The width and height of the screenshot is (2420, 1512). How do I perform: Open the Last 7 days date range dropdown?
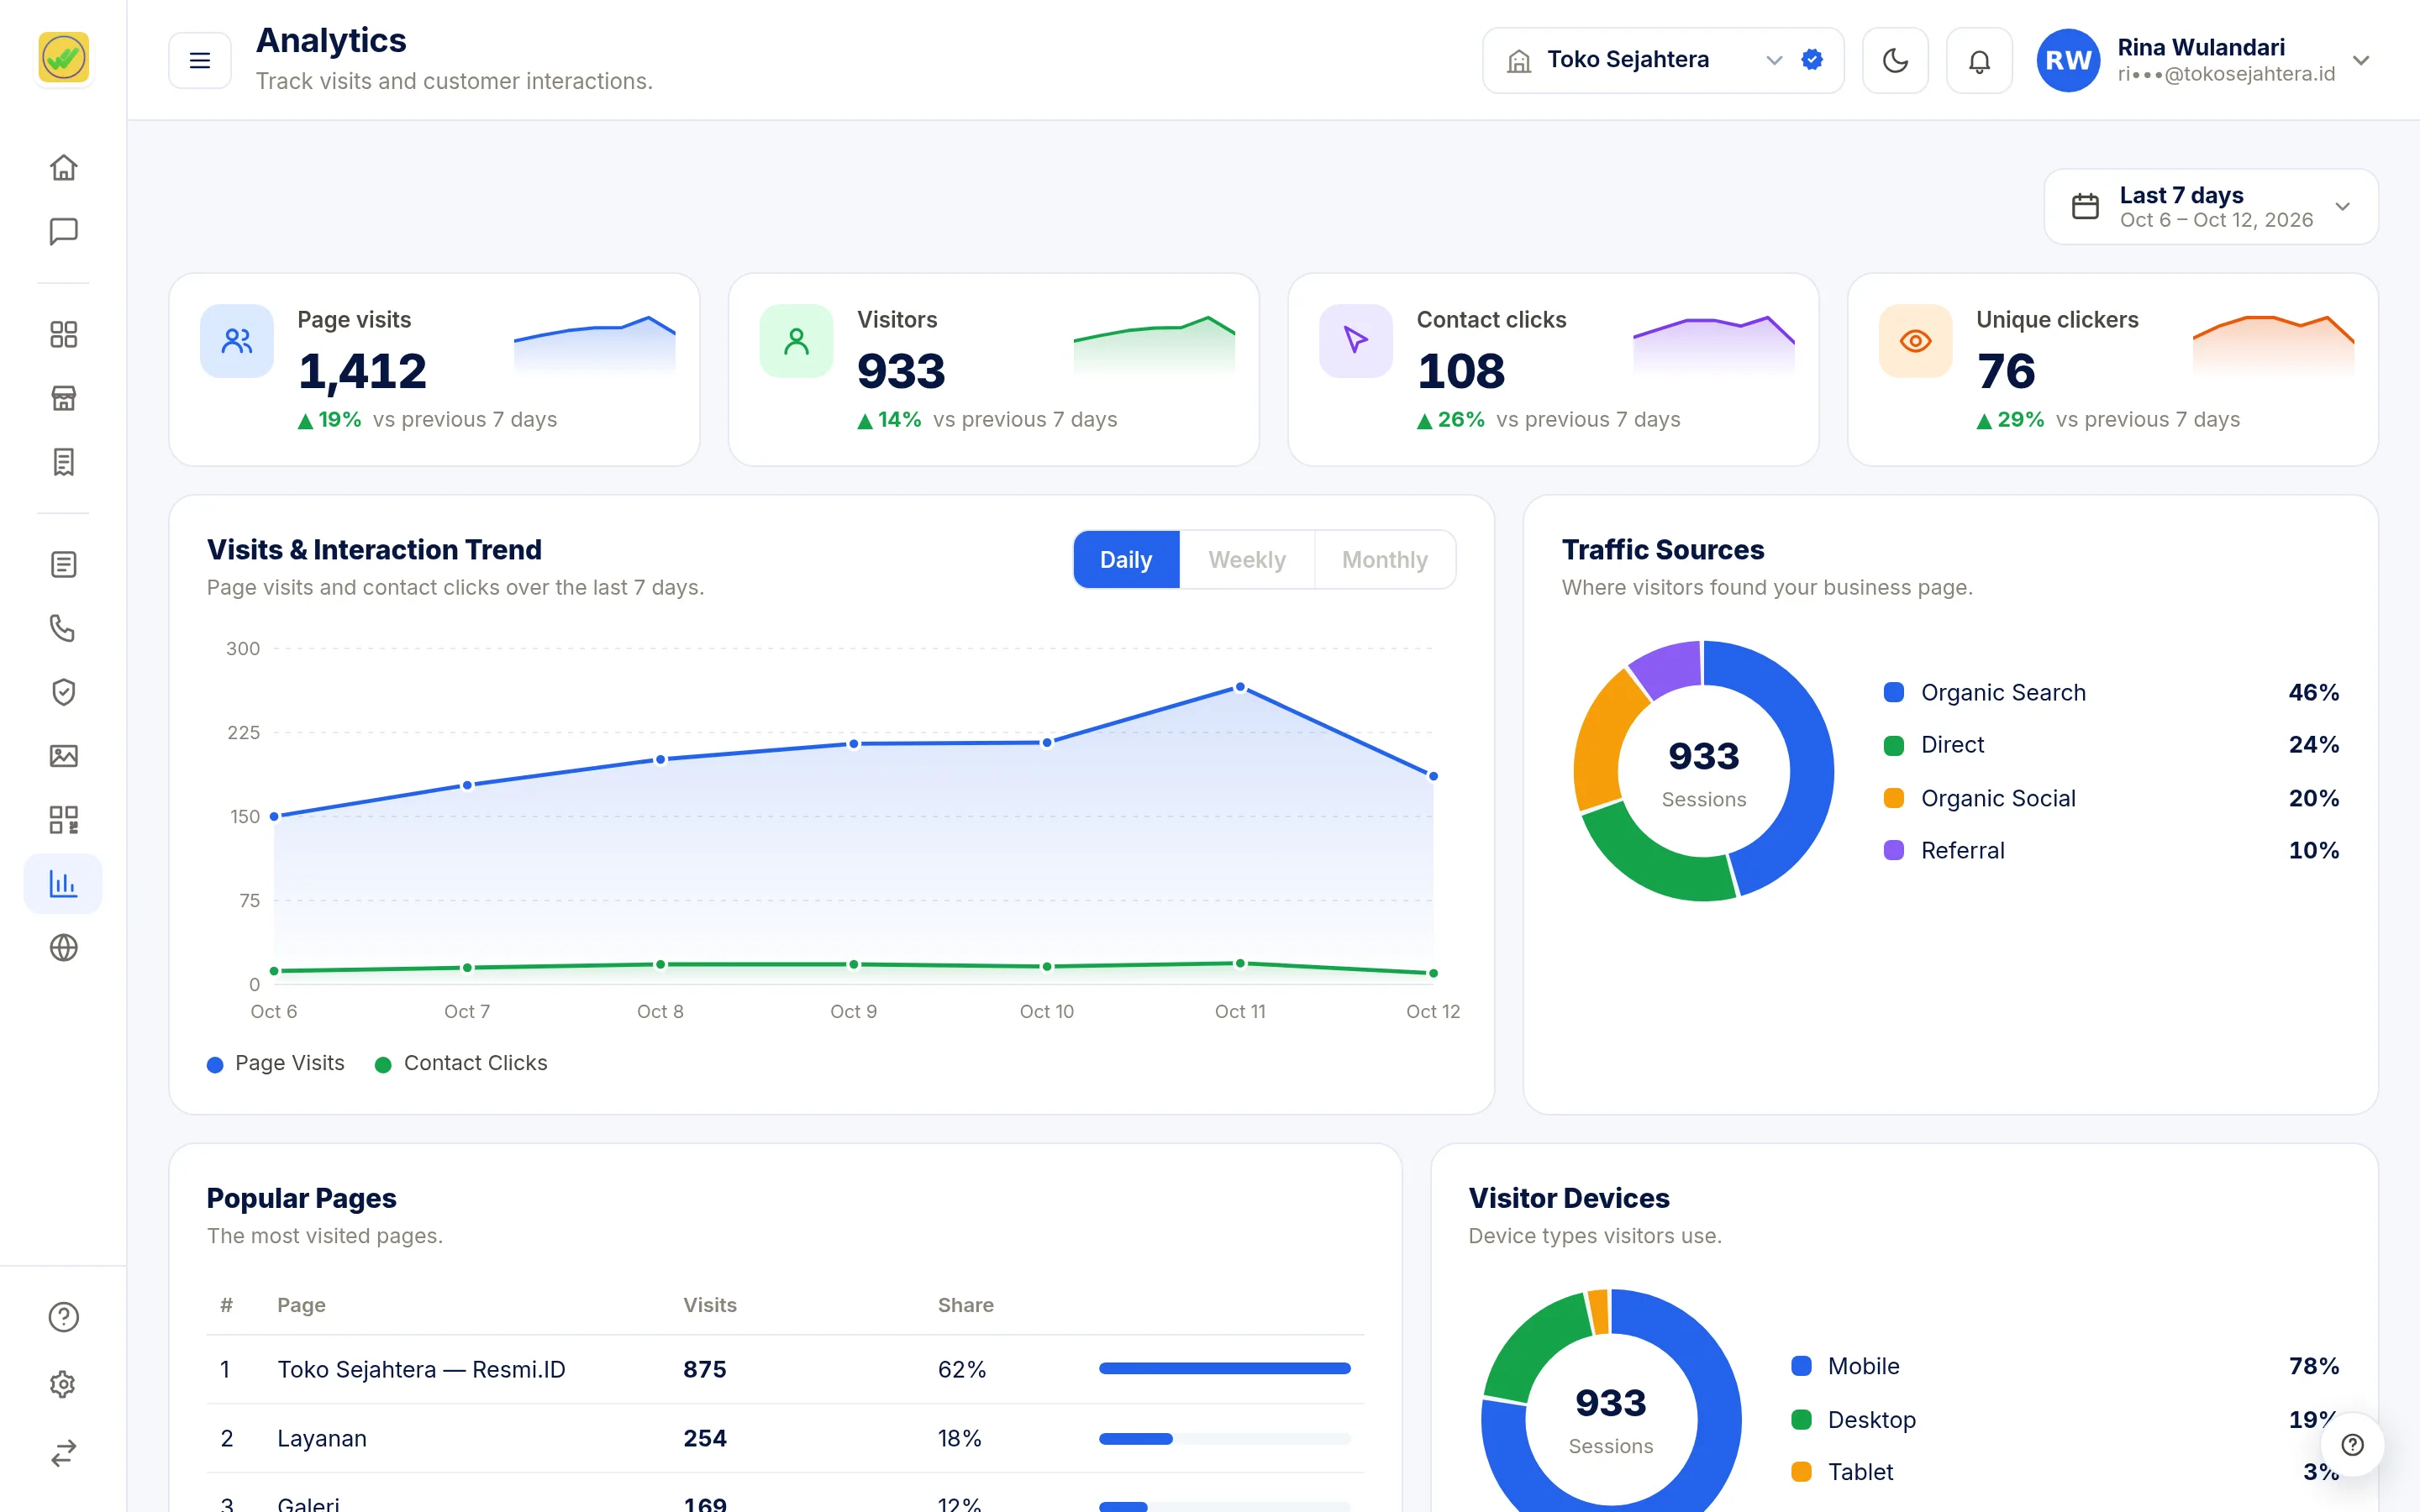click(x=2211, y=206)
